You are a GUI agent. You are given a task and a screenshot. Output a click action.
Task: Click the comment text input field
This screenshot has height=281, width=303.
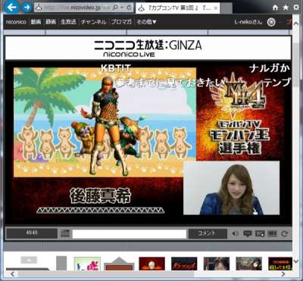130,234
